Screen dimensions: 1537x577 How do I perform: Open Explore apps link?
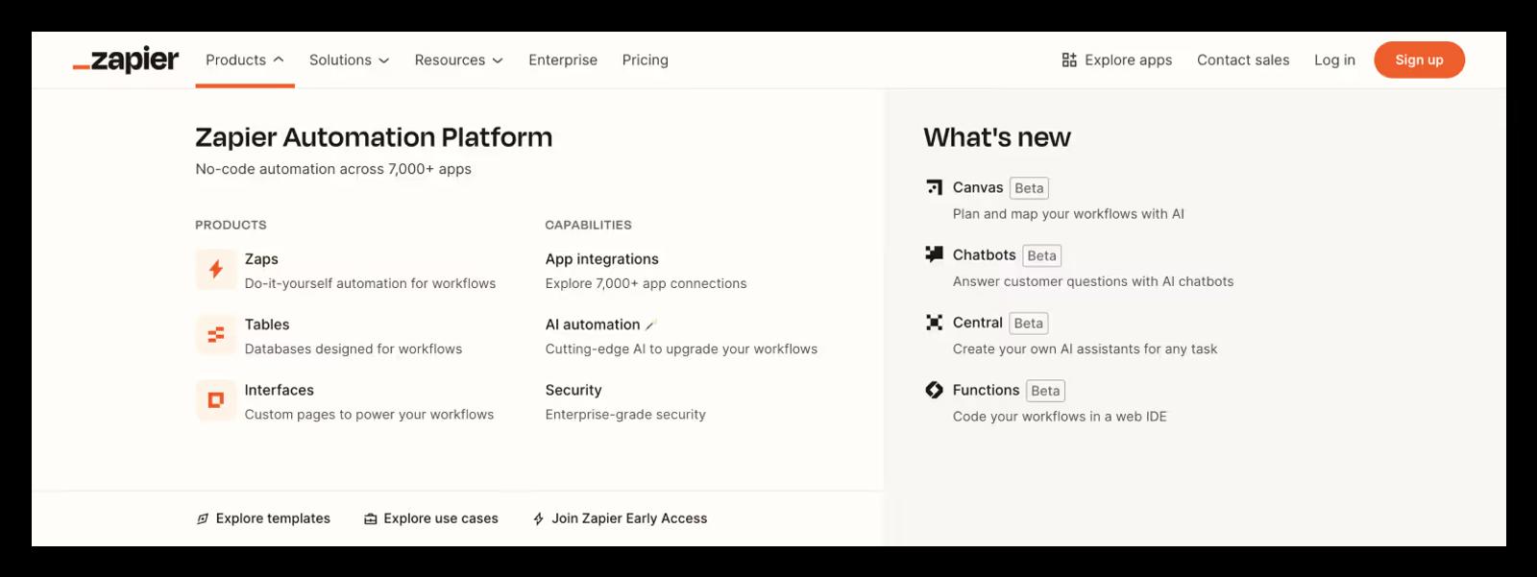point(1117,60)
